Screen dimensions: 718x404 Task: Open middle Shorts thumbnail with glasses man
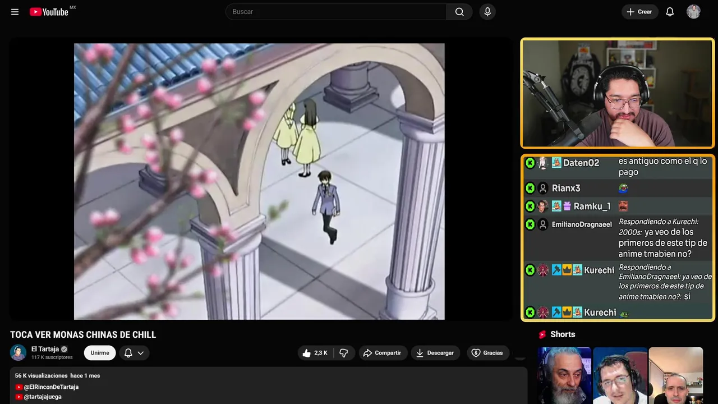point(620,375)
